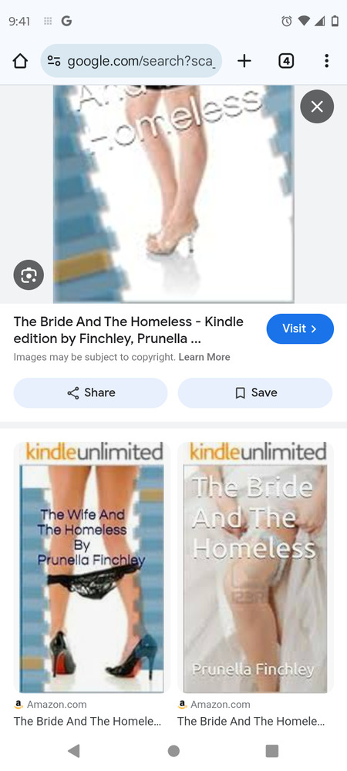Tap the Android home circle button
The height and width of the screenshot is (771, 347).
173,750
